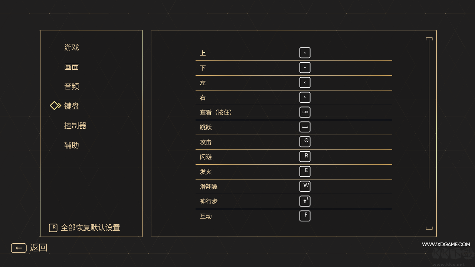The image size is (475, 267).
Task: Select the left arrow key icon beside 左
Action: (305, 82)
